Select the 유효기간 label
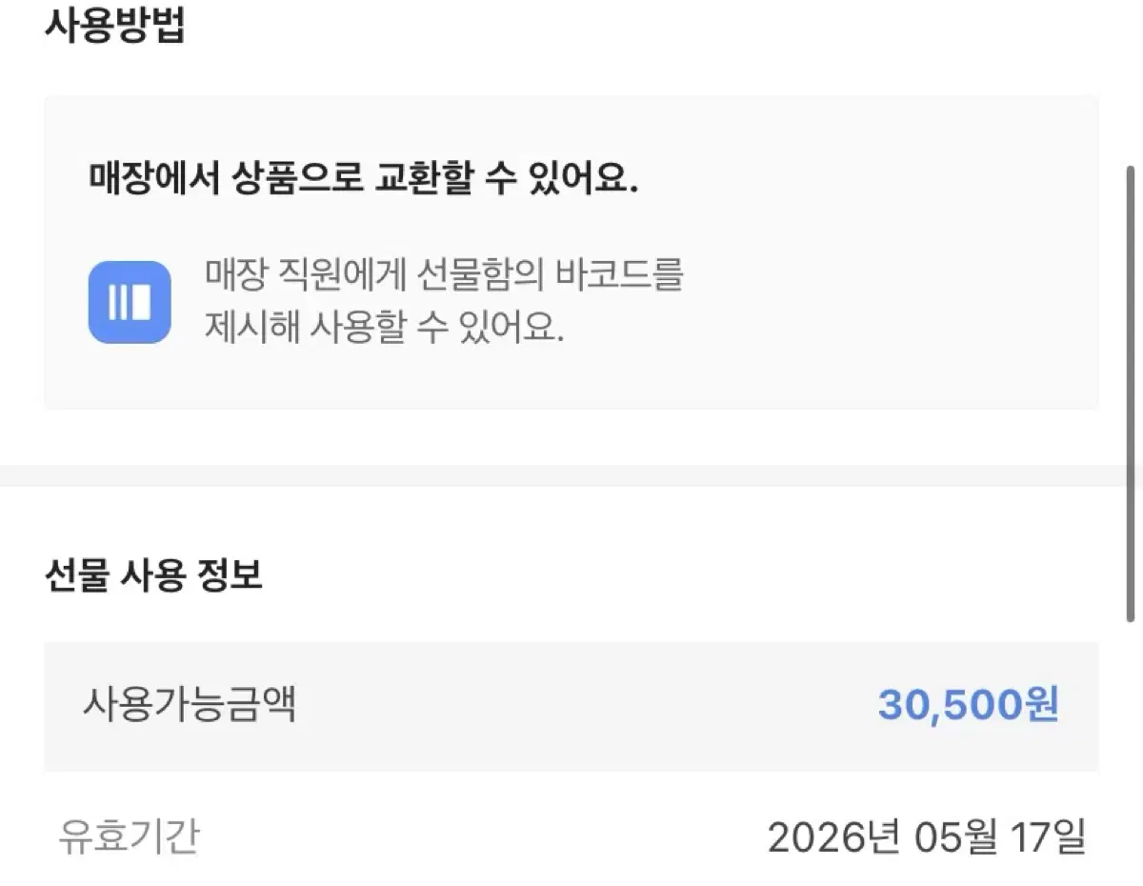The height and width of the screenshot is (886, 1143). (x=130, y=836)
